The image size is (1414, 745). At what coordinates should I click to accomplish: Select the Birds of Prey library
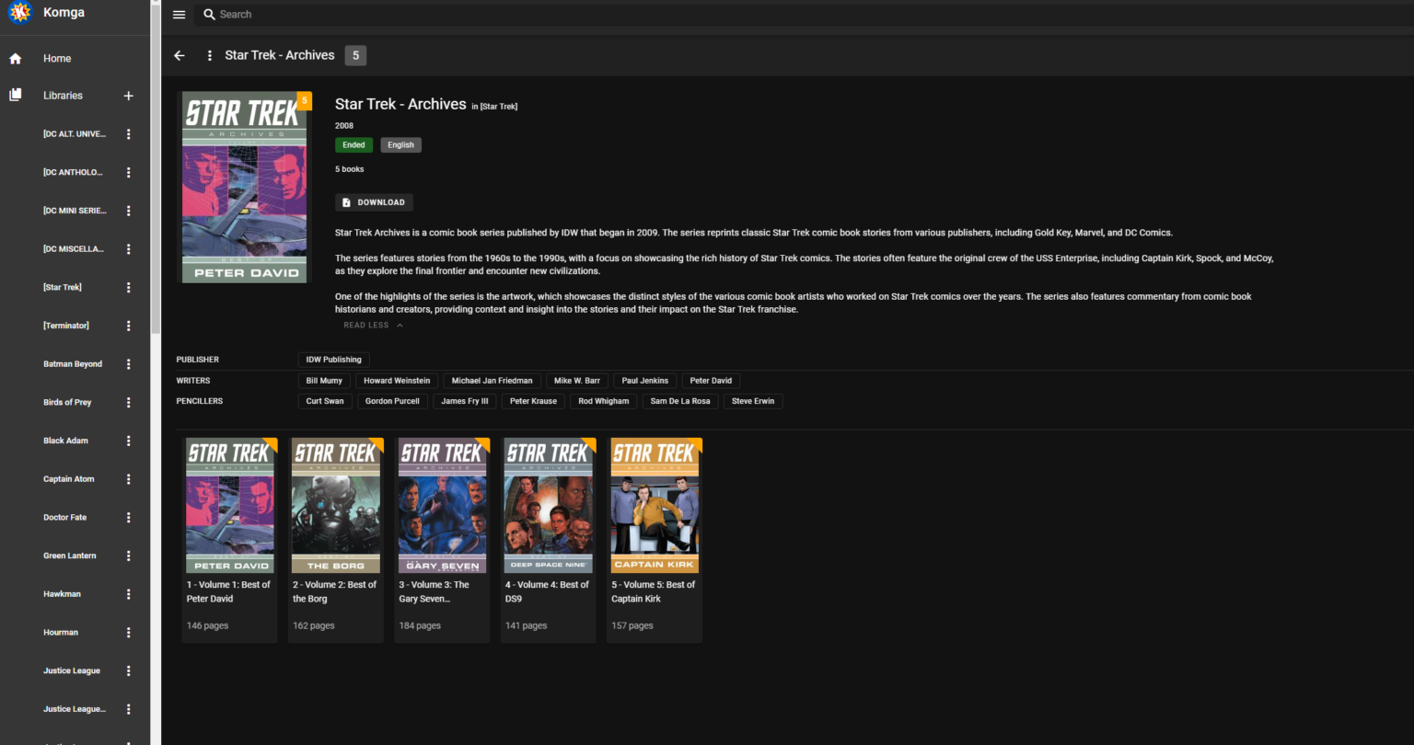coord(67,403)
